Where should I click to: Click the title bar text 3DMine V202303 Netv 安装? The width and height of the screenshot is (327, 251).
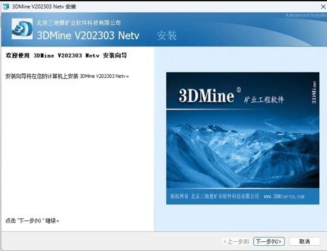click(x=44, y=7)
